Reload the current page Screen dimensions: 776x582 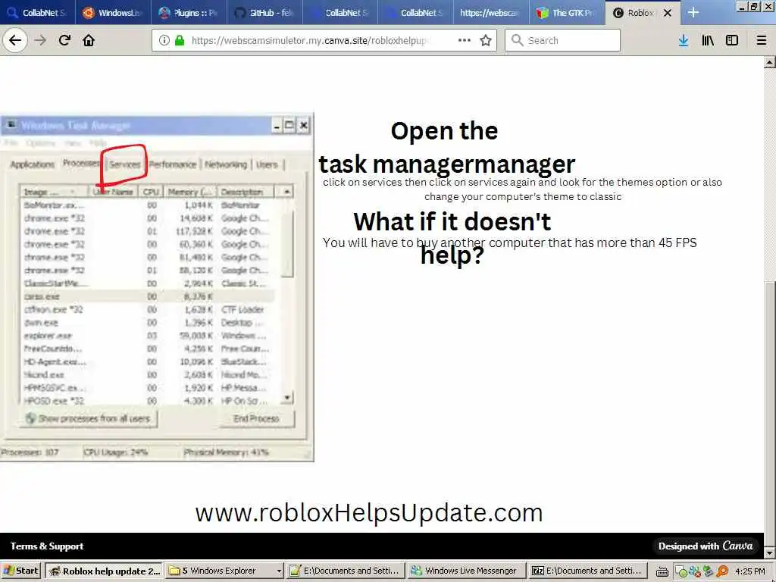click(64, 40)
